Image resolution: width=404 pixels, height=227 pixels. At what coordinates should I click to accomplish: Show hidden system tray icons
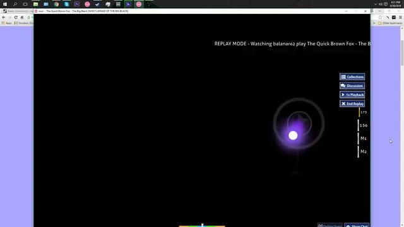(x=376, y=4)
